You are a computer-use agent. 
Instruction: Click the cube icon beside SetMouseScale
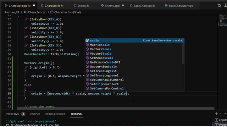(87, 58)
